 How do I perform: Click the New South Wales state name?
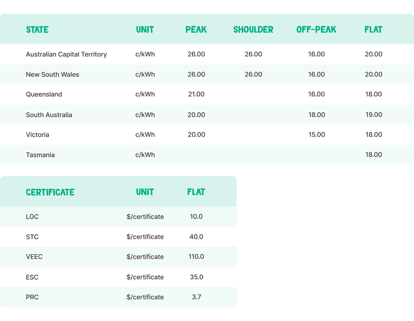(x=53, y=74)
